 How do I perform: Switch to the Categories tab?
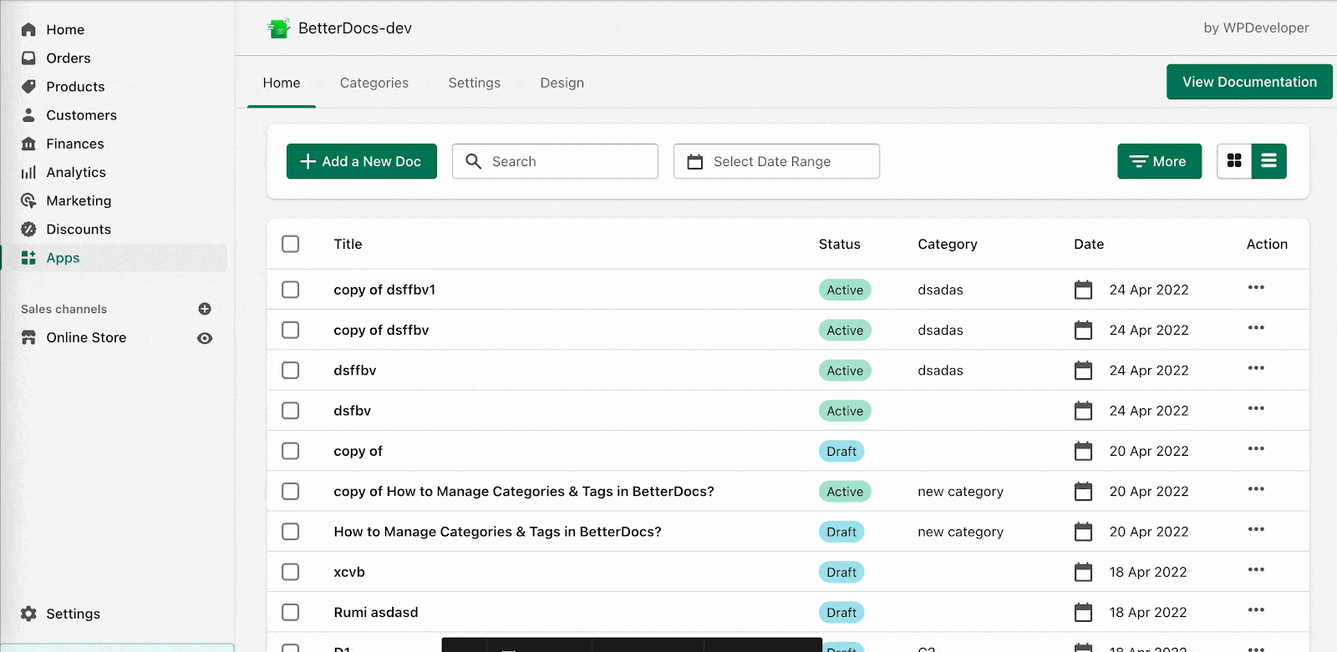click(x=374, y=83)
